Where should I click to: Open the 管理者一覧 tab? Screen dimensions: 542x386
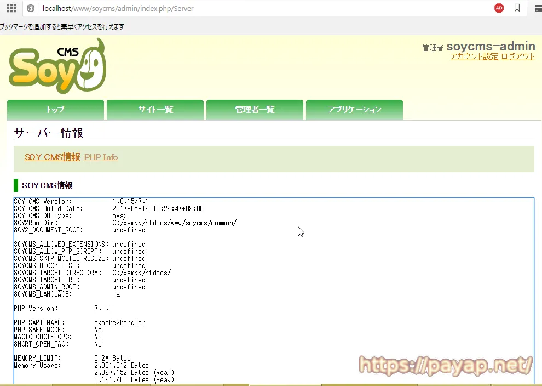click(x=255, y=110)
